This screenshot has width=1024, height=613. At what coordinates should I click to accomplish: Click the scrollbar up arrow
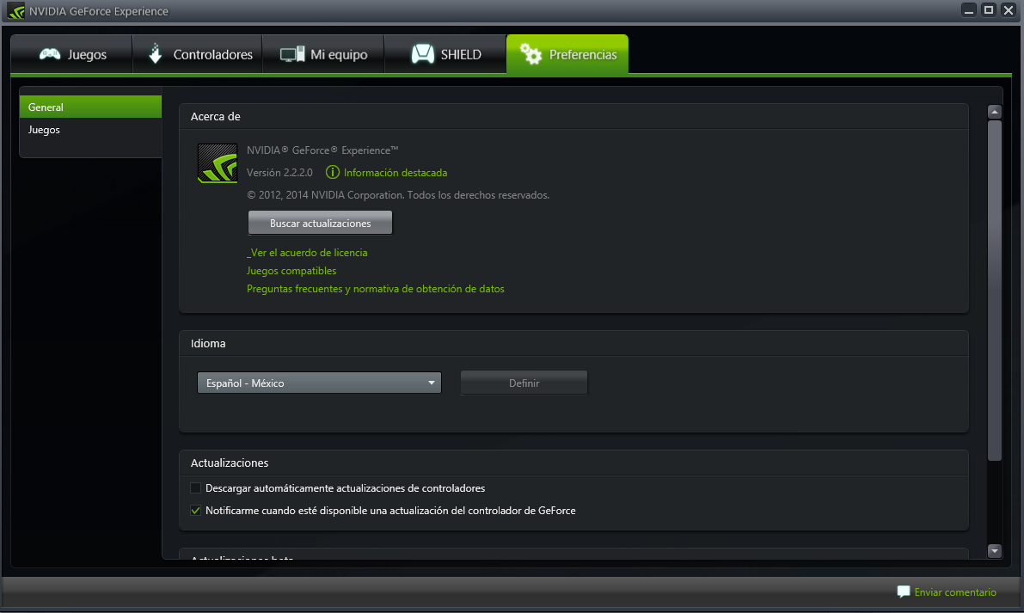click(994, 112)
